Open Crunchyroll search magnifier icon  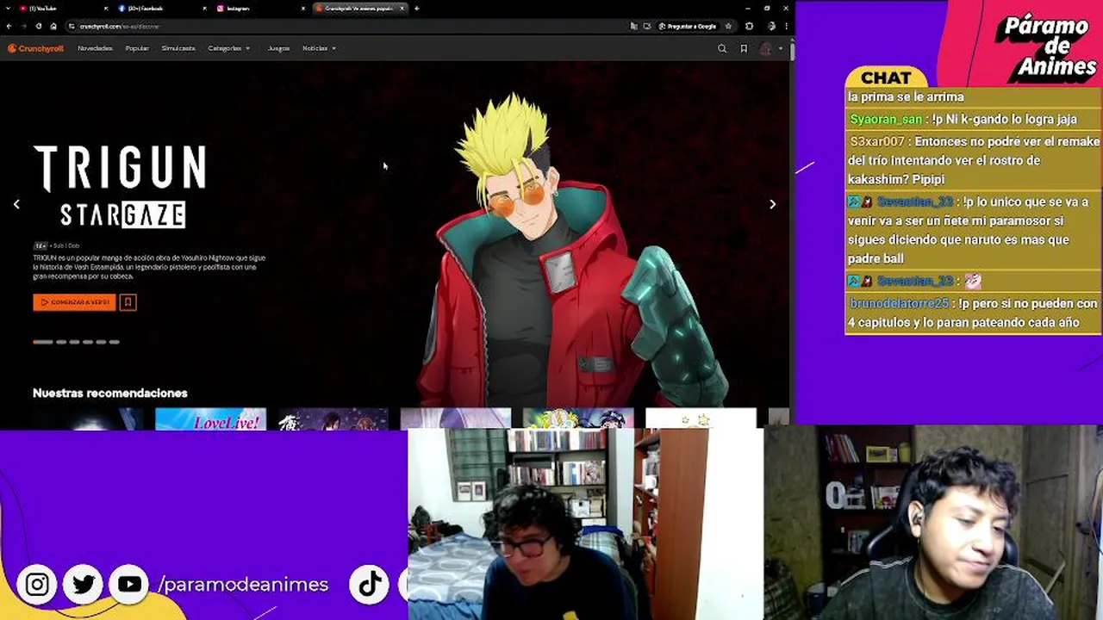coord(722,48)
